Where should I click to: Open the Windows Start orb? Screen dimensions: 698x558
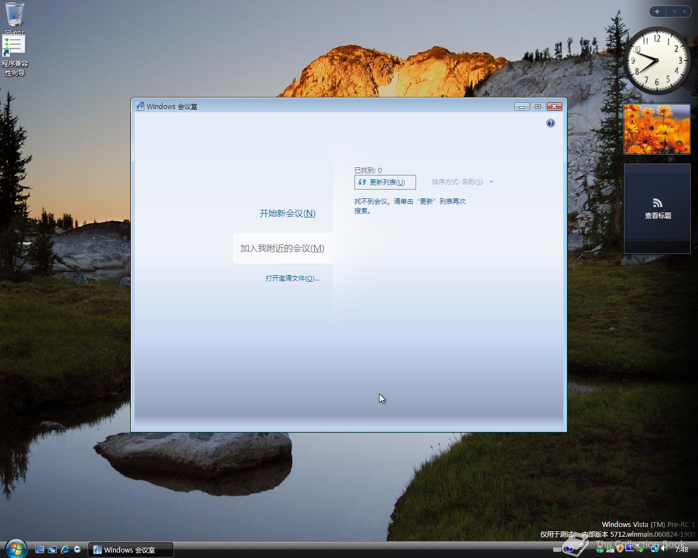tap(15, 548)
